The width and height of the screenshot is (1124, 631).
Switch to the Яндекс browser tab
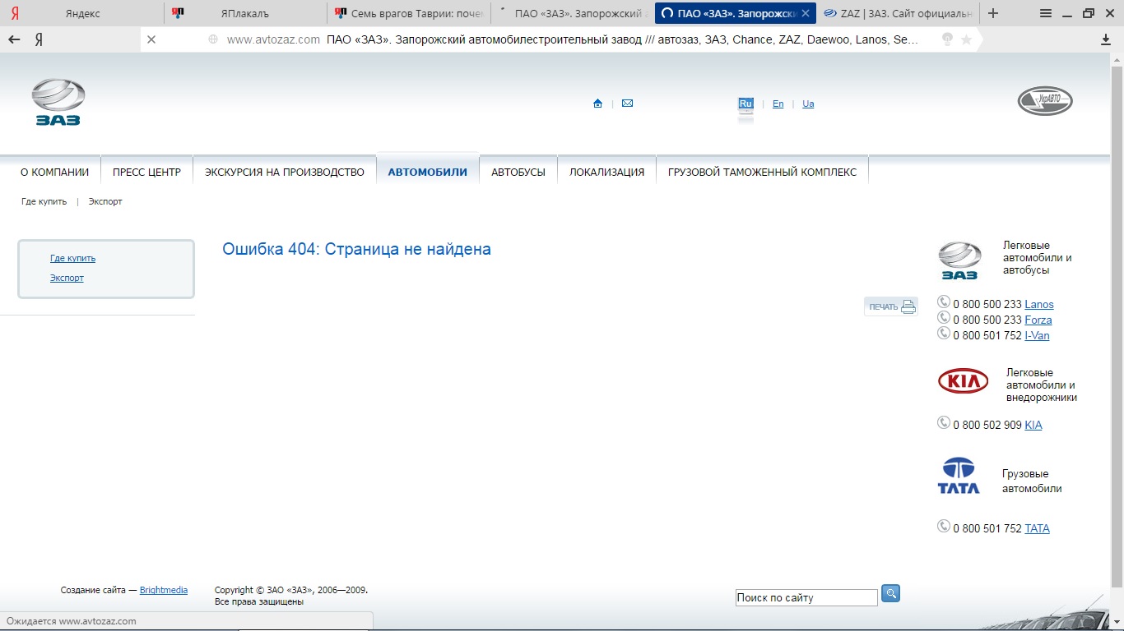82,13
